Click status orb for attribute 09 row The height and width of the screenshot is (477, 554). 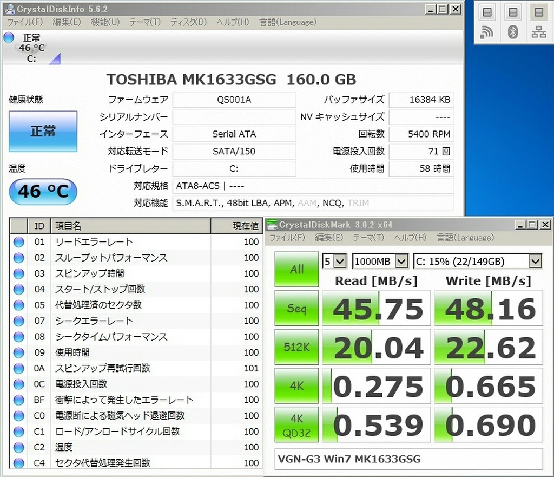[x=19, y=352]
